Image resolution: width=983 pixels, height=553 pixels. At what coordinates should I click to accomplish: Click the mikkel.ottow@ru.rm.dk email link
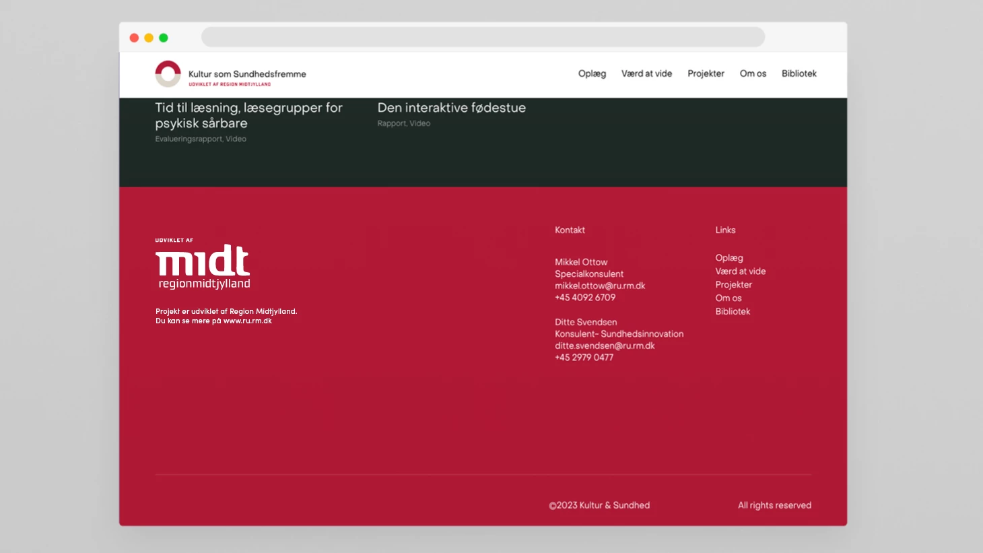coord(600,286)
